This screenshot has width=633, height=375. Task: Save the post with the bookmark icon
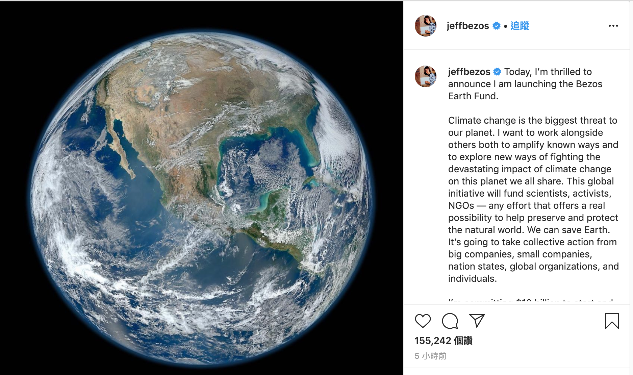tap(612, 321)
